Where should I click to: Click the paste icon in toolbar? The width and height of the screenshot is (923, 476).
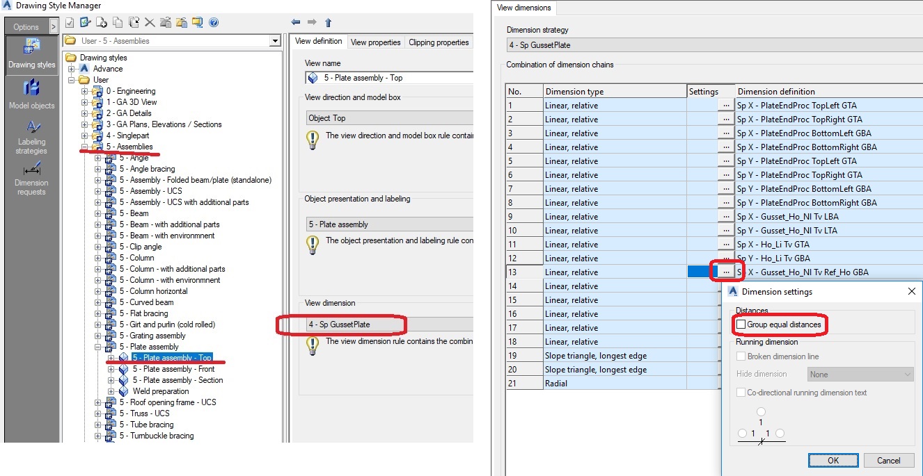coord(134,23)
